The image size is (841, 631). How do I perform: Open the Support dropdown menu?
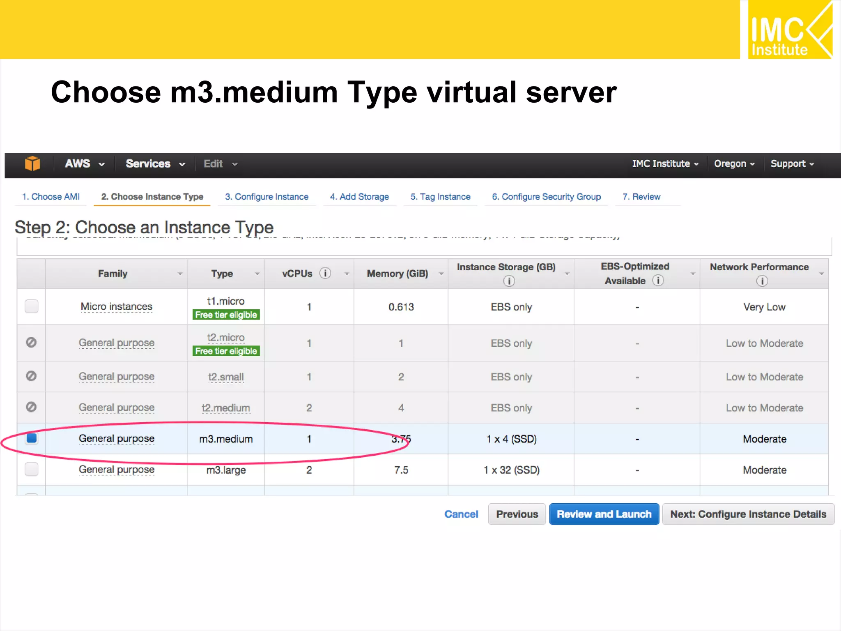[x=792, y=164]
